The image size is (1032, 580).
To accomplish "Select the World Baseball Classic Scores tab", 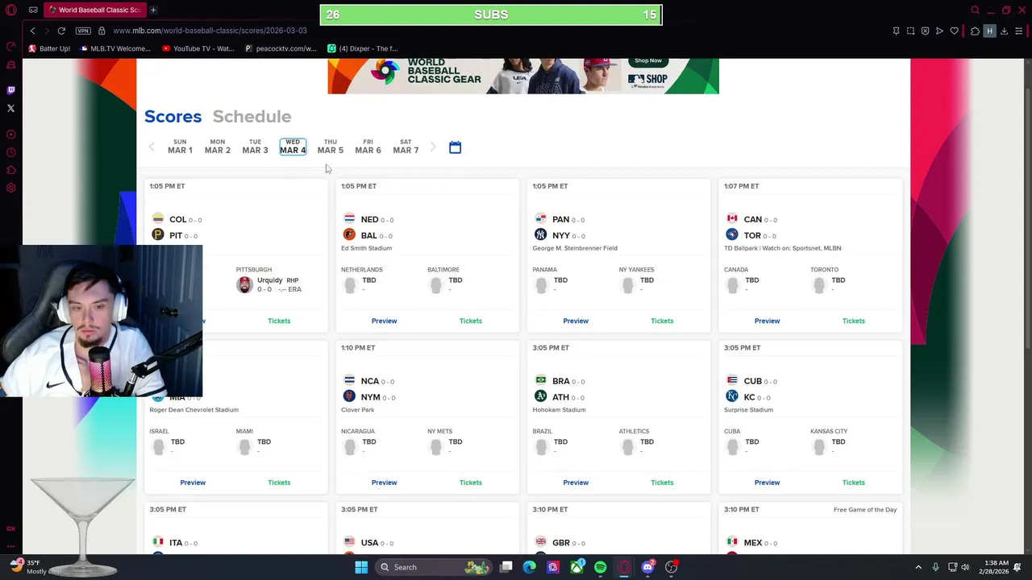I will pos(94,10).
